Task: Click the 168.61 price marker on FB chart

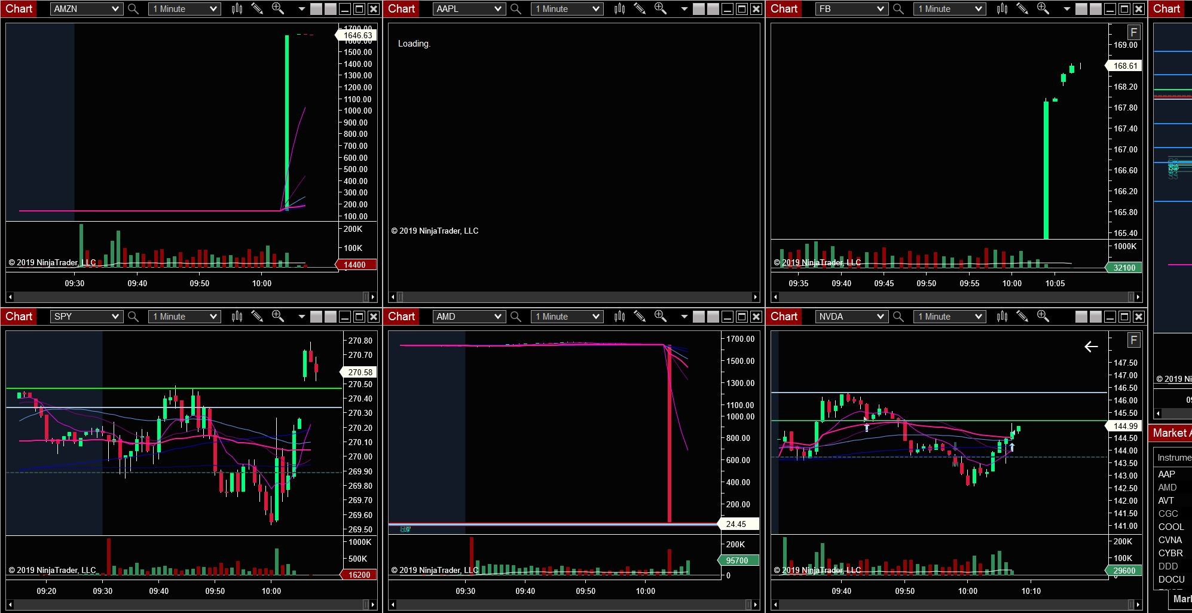Action: click(1124, 66)
